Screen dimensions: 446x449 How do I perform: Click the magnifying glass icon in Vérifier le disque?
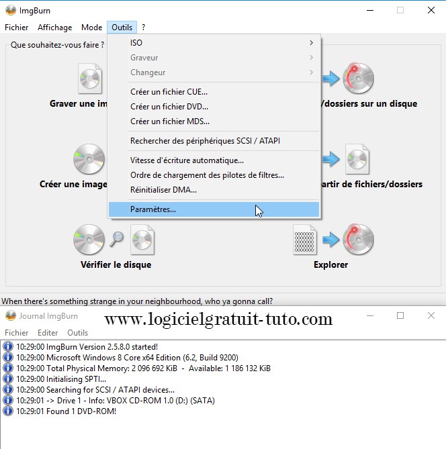116,239
